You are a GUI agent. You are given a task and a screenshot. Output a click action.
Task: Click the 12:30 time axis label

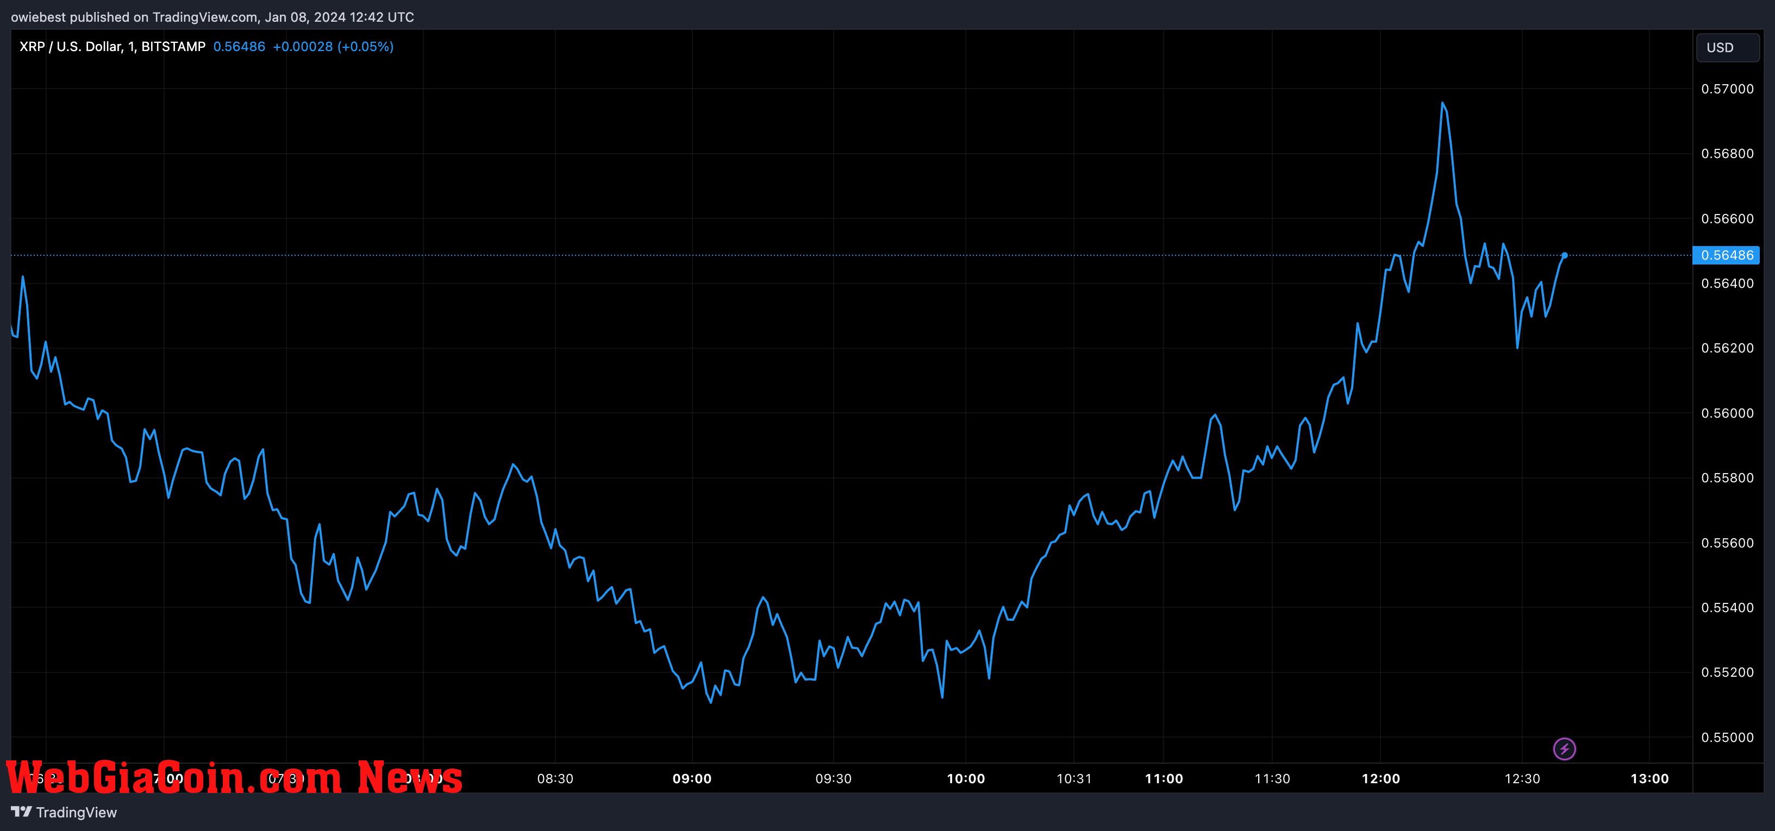tap(1522, 779)
